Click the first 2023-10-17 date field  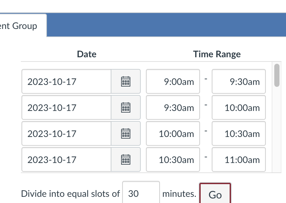click(65, 81)
